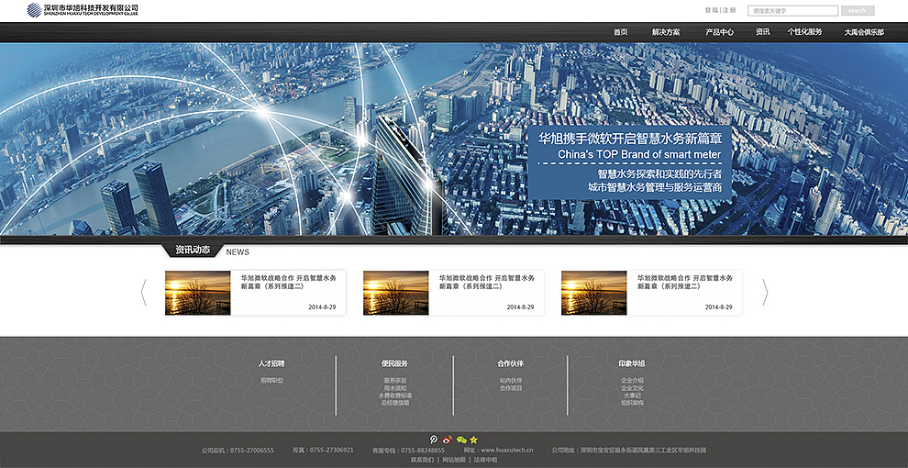Click the 合作伙伴 footer heading

[510, 363]
